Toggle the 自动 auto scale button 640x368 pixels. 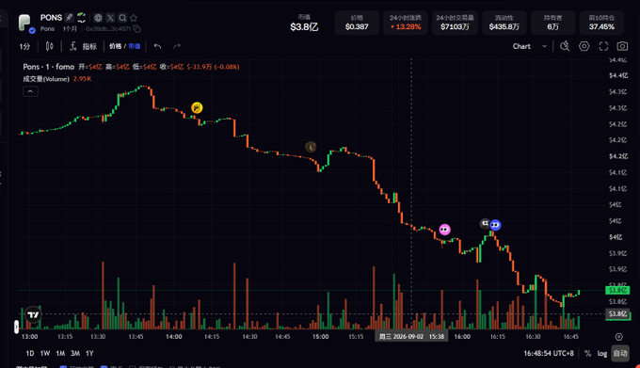tap(620, 353)
